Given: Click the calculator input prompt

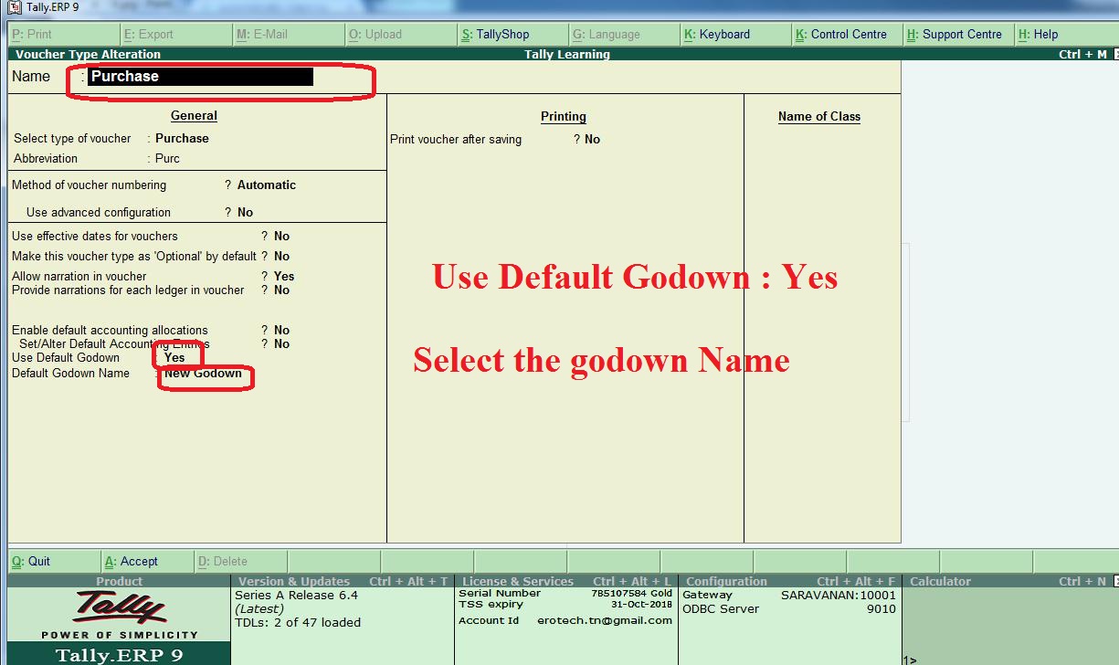Looking at the screenshot, I should click(910, 660).
